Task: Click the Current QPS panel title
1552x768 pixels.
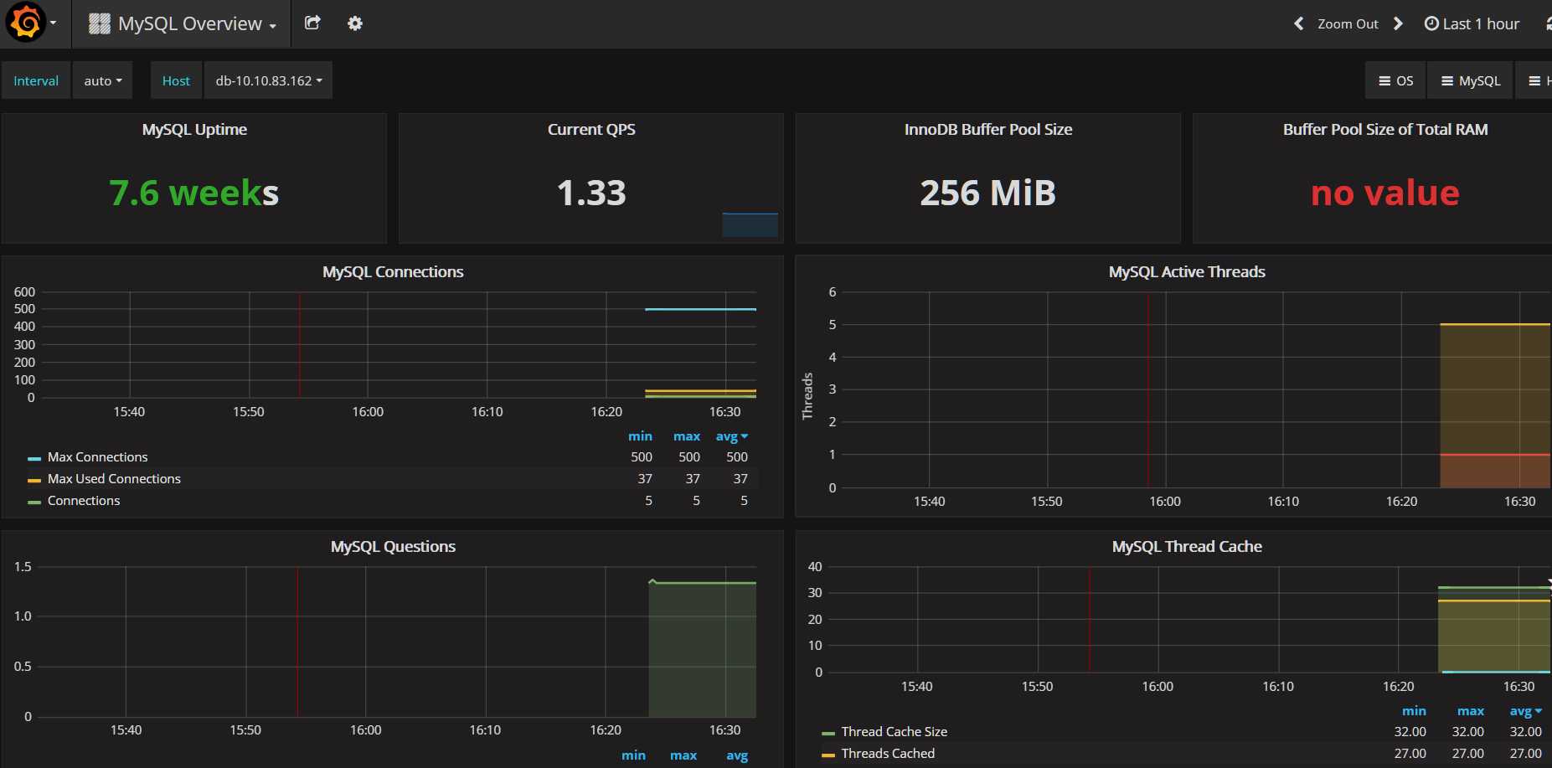Action: click(591, 129)
